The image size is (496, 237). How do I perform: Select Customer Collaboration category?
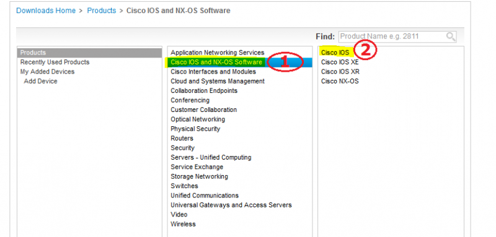pyautogui.click(x=204, y=110)
